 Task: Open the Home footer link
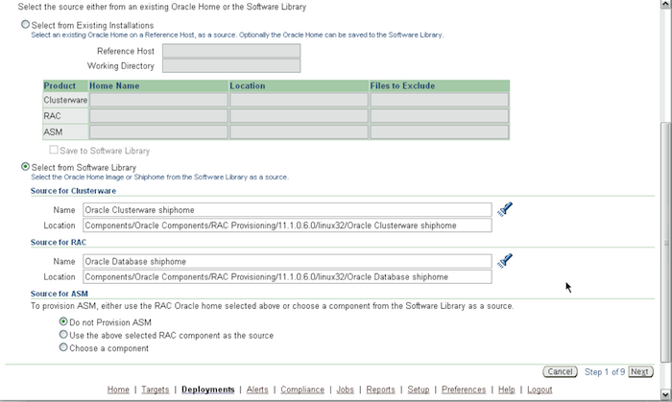point(118,390)
